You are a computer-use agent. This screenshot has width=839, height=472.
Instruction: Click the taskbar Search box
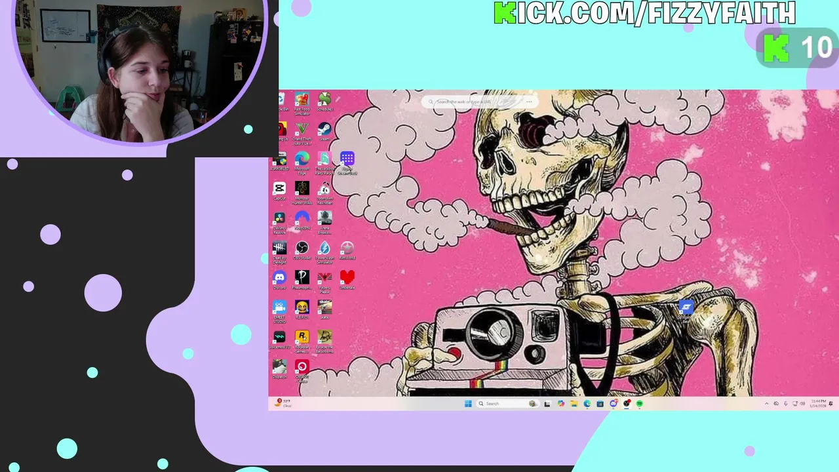point(508,404)
